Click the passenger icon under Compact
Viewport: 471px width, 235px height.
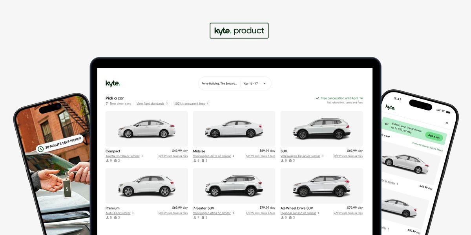[107, 161]
